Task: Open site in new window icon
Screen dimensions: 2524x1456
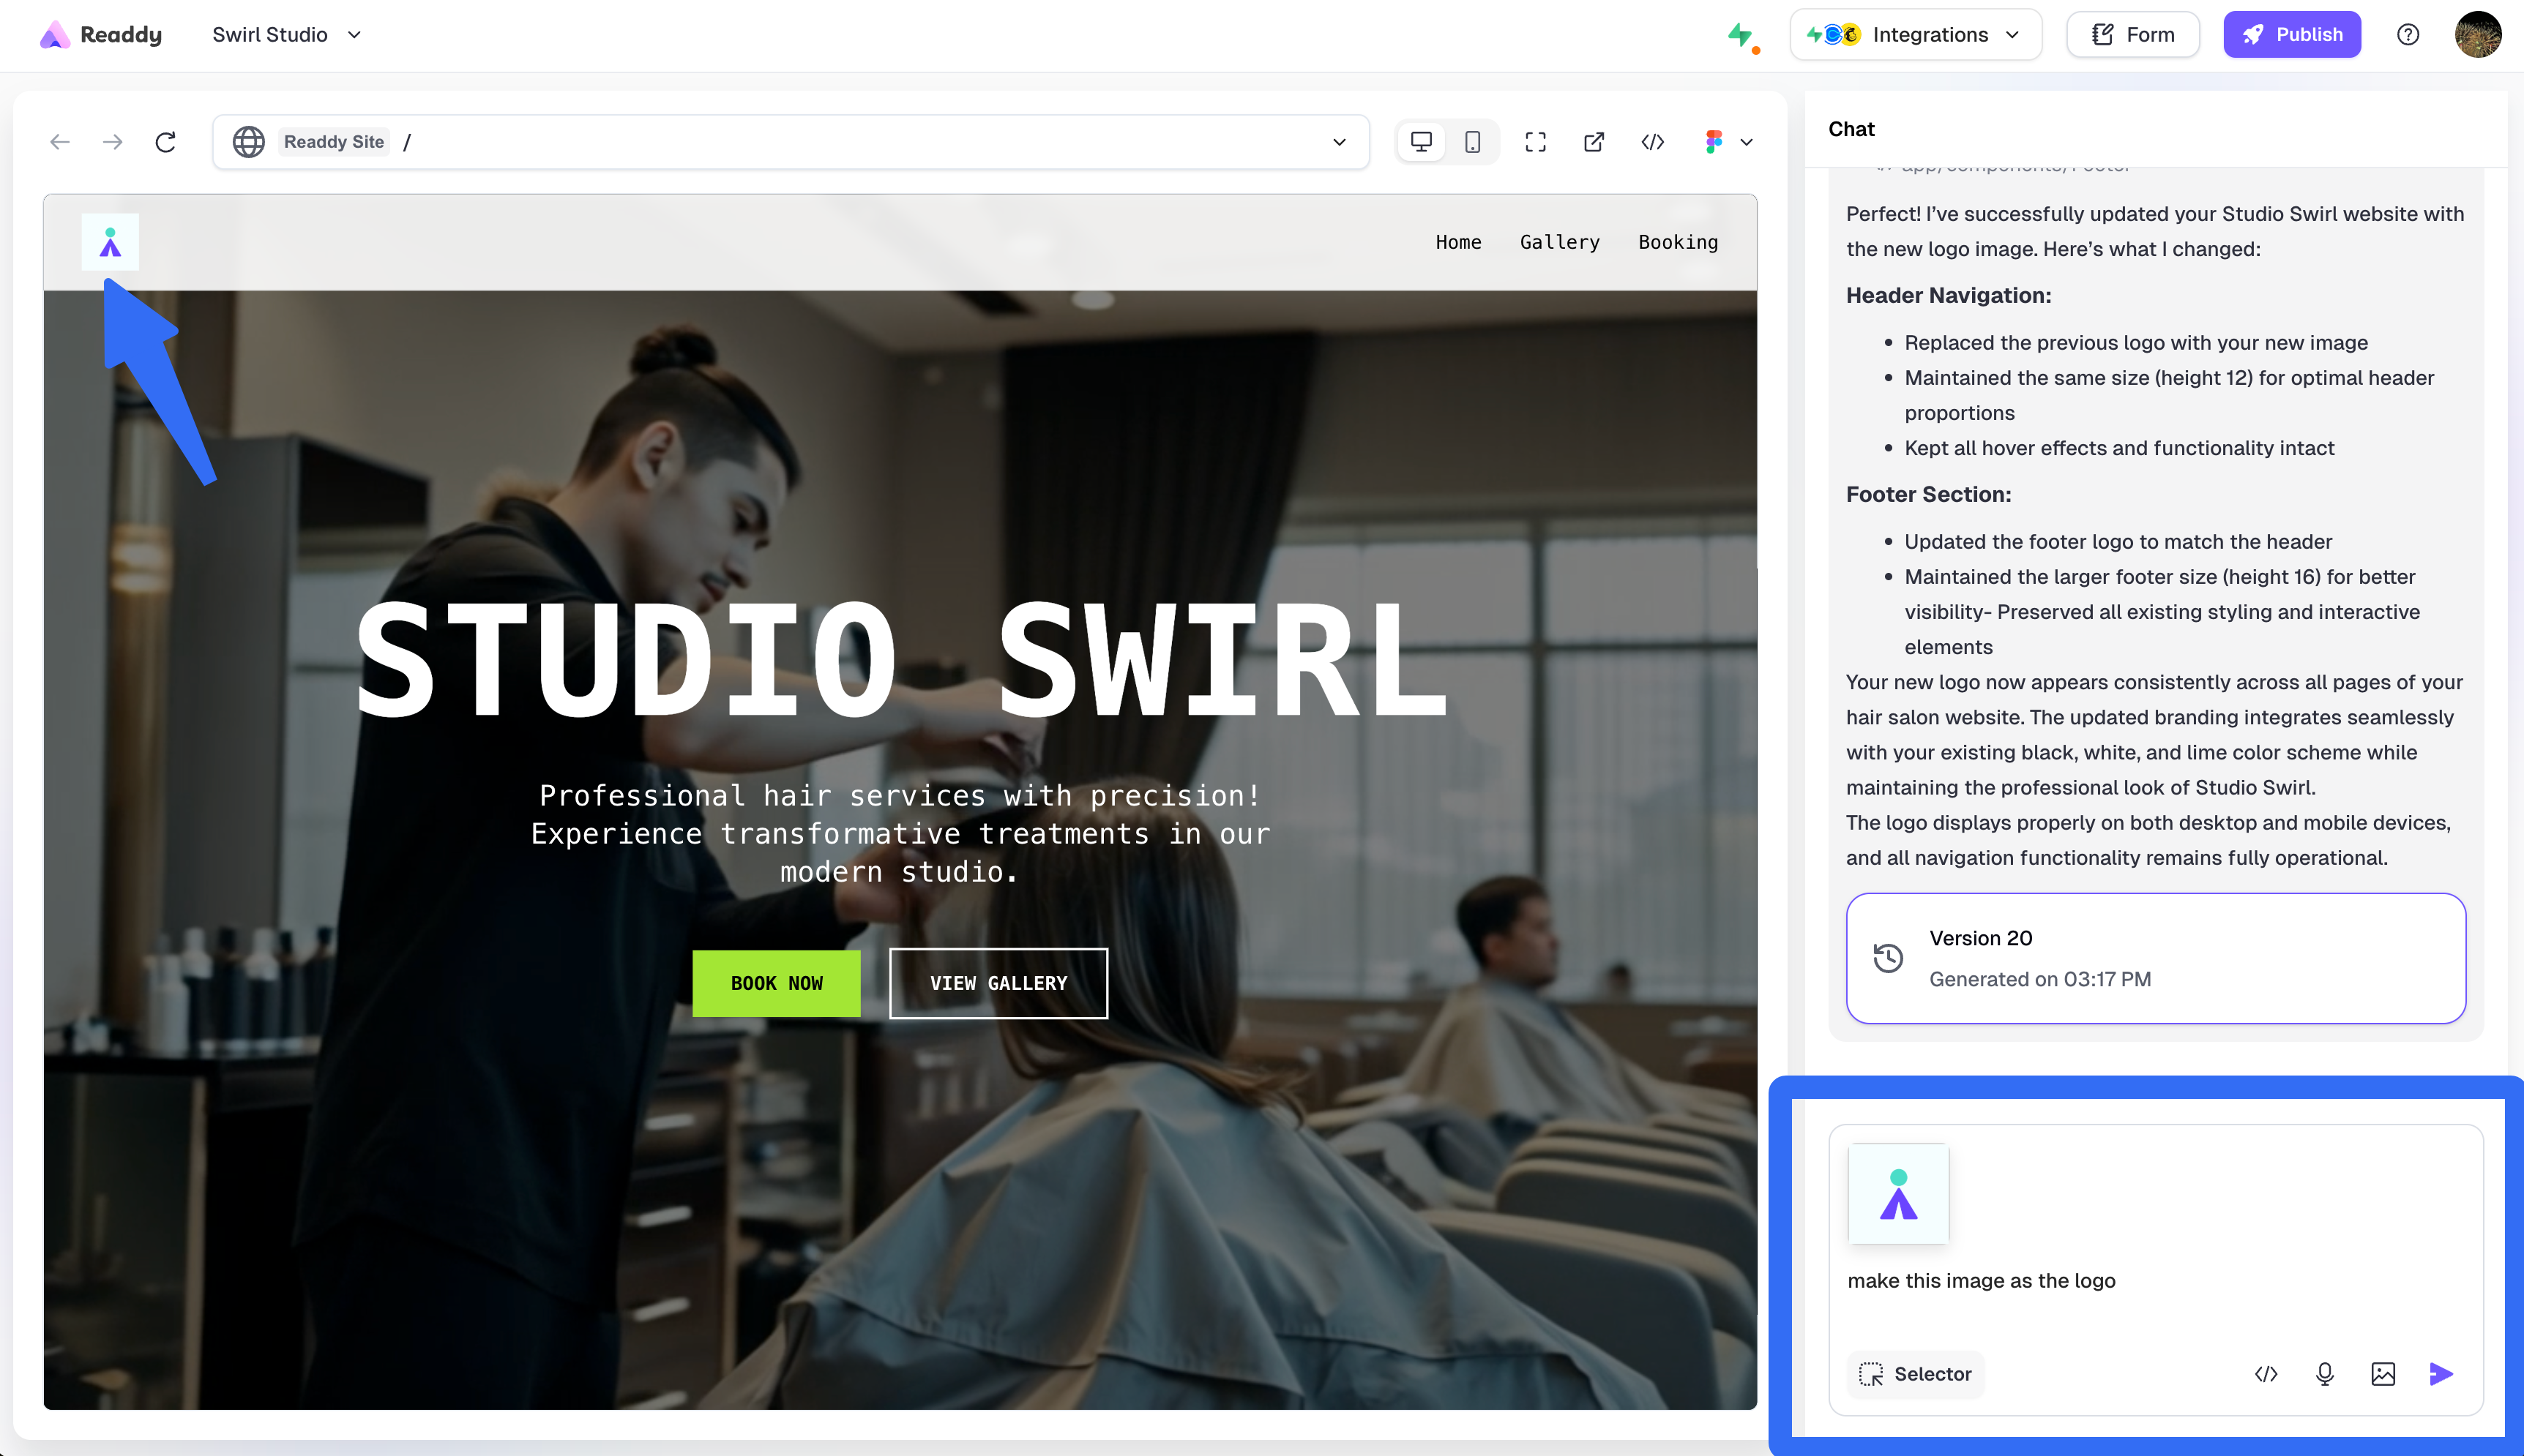Action: pos(1594,142)
